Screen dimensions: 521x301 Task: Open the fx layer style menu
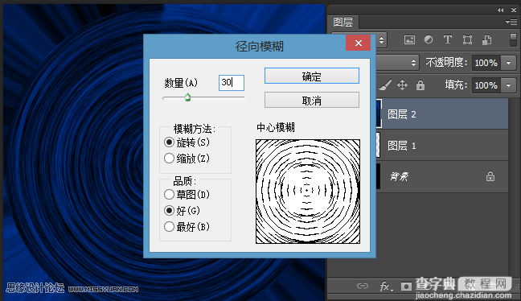[385, 286]
